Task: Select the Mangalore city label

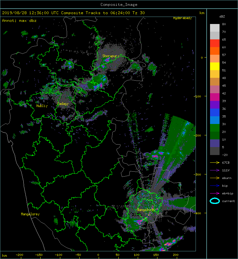Action: pos(30,214)
